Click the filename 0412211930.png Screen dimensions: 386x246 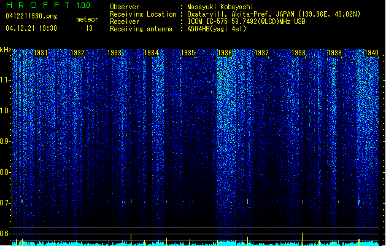[31, 16]
